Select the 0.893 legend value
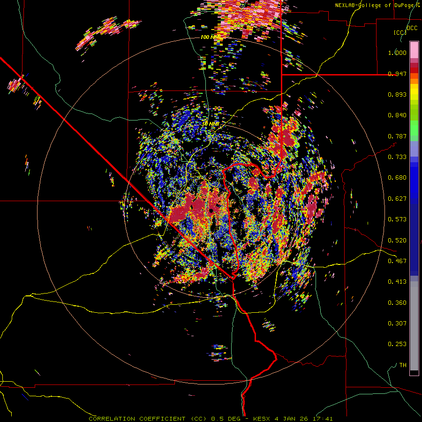Image resolution: width=422 pixels, height=422 pixels. pyautogui.click(x=397, y=94)
